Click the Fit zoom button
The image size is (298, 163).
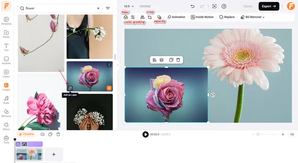pyautogui.click(x=292, y=134)
